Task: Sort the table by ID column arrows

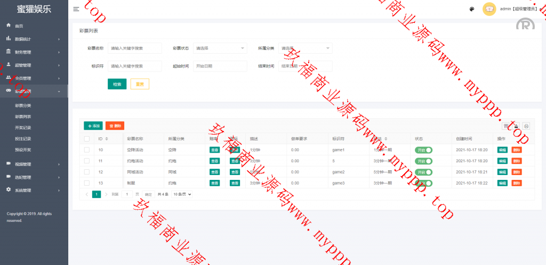Action: [107, 139]
